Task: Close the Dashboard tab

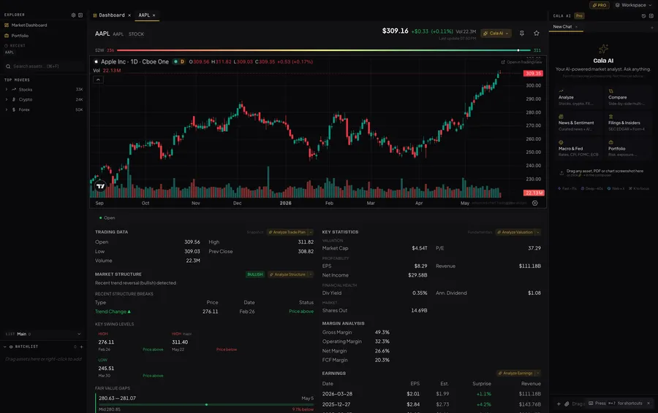Action: pos(129,15)
